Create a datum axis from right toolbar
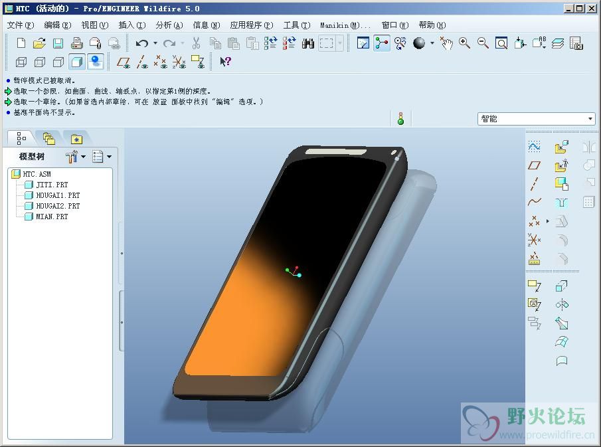Screen dimensions: 601x447 [x=535, y=183]
